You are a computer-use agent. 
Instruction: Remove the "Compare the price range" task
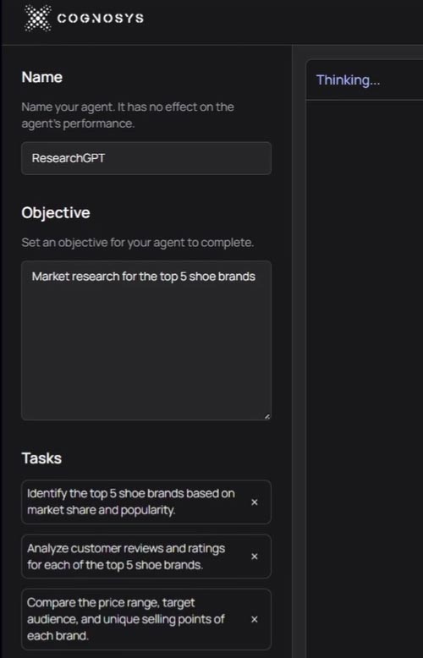coord(255,619)
